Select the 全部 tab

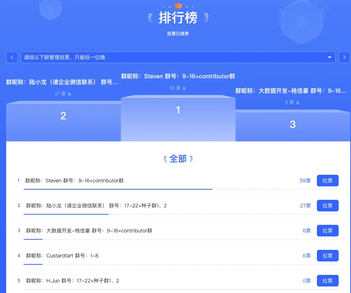178,158
